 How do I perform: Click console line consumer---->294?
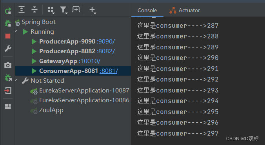(178, 101)
